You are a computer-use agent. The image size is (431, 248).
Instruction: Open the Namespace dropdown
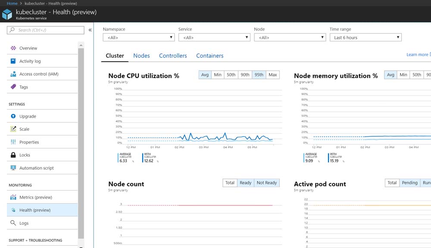138,38
